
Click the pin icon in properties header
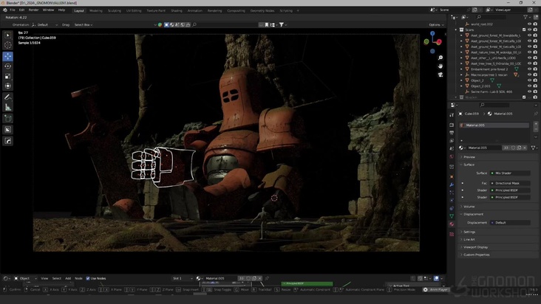click(x=536, y=114)
